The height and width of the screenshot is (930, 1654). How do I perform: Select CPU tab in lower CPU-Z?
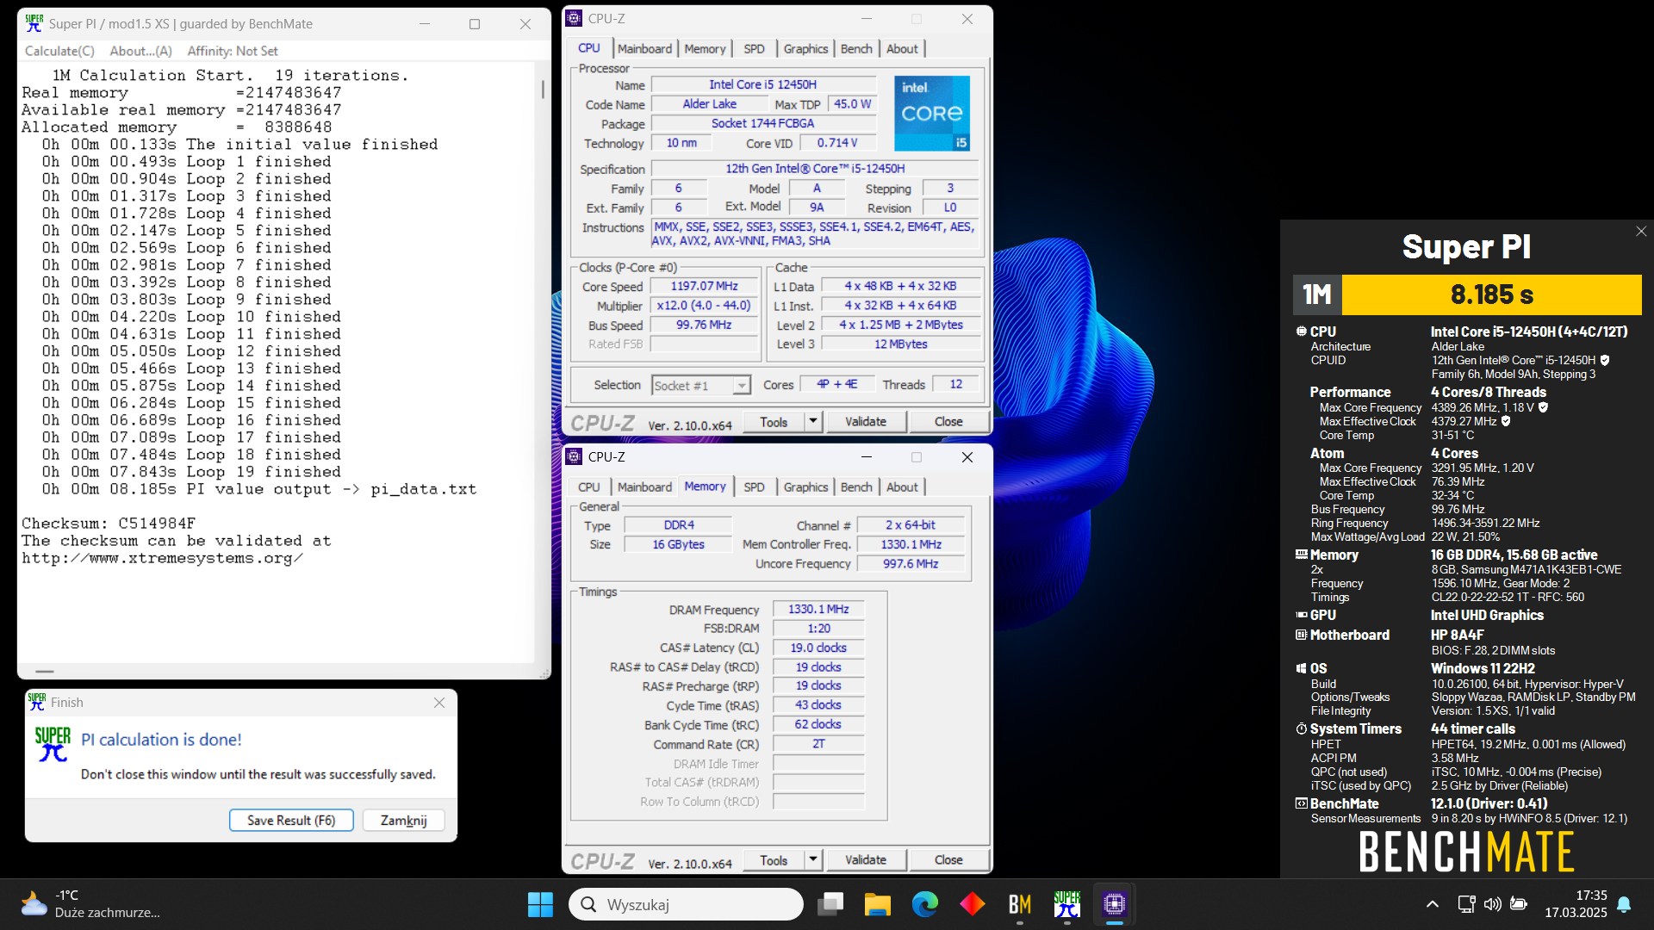point(589,487)
